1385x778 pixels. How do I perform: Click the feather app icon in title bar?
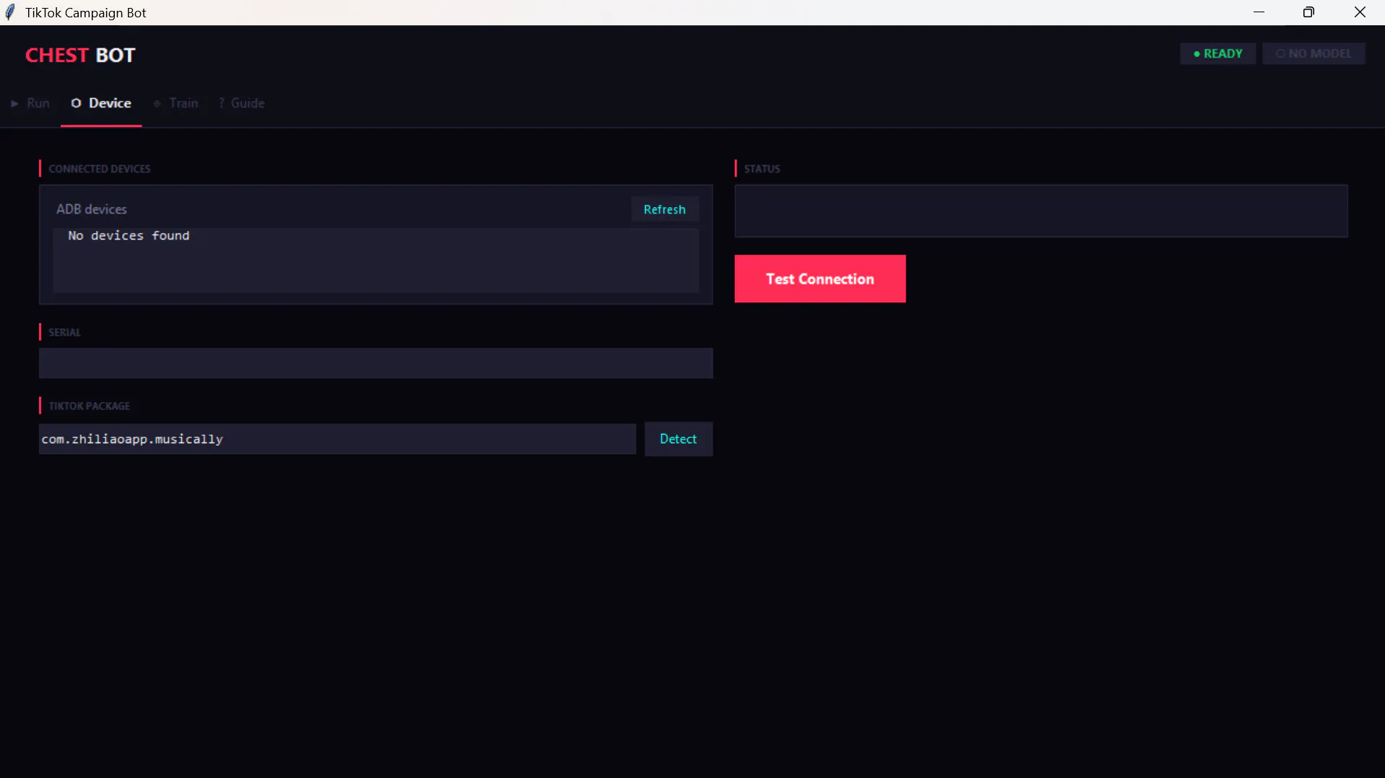pyautogui.click(x=10, y=12)
